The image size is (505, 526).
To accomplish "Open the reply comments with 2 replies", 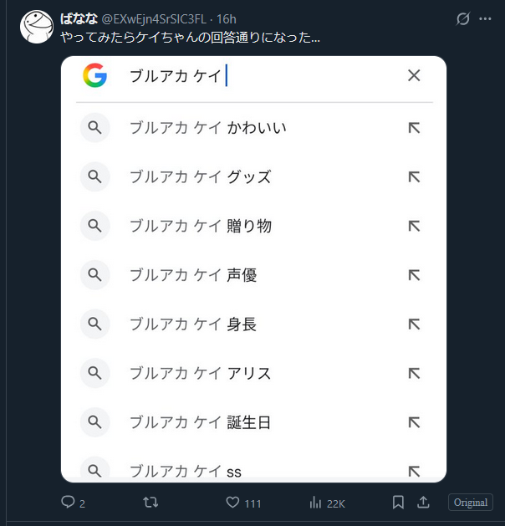I will pyautogui.click(x=73, y=503).
